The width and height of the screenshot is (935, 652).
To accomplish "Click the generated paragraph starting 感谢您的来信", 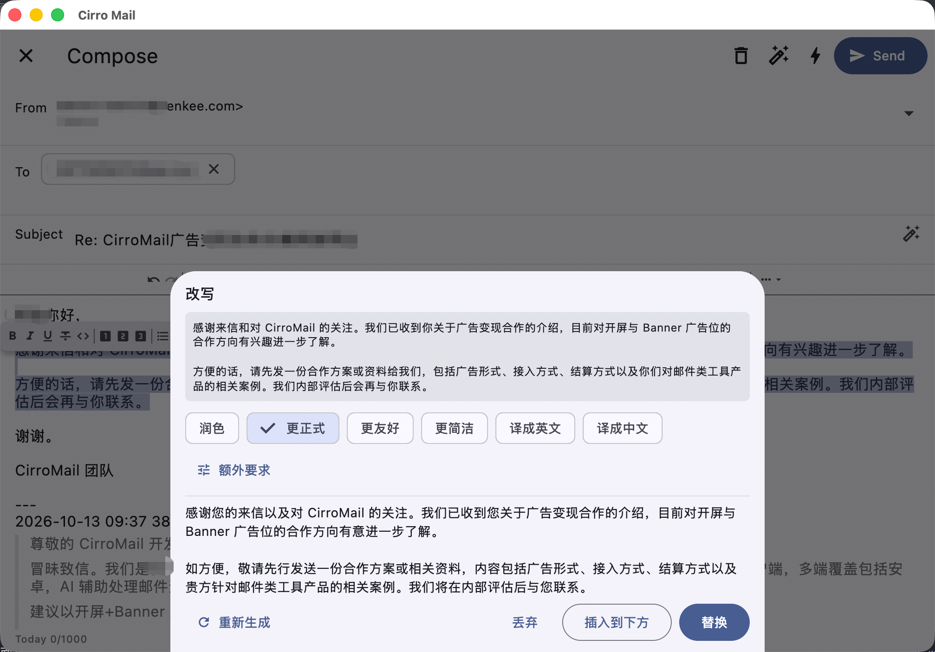I will coord(461,522).
